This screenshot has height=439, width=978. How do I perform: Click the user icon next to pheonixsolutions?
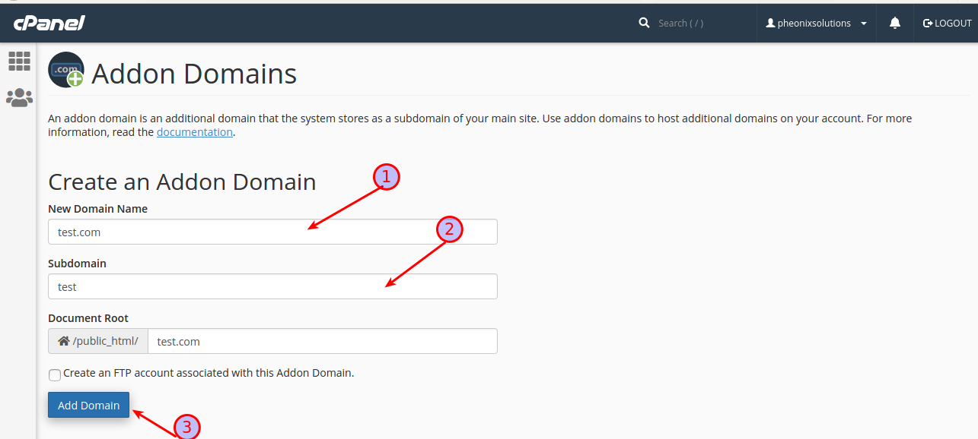point(770,24)
